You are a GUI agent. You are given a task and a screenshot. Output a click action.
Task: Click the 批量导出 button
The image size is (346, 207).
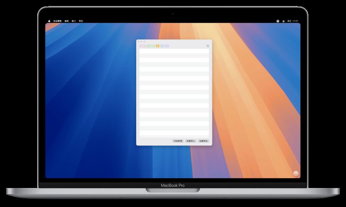[x=203, y=141]
